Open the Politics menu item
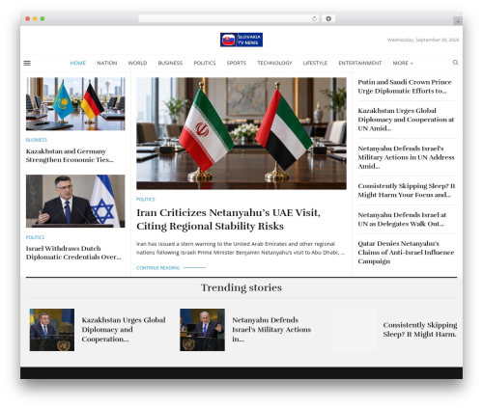The image size is (483, 408). (205, 63)
